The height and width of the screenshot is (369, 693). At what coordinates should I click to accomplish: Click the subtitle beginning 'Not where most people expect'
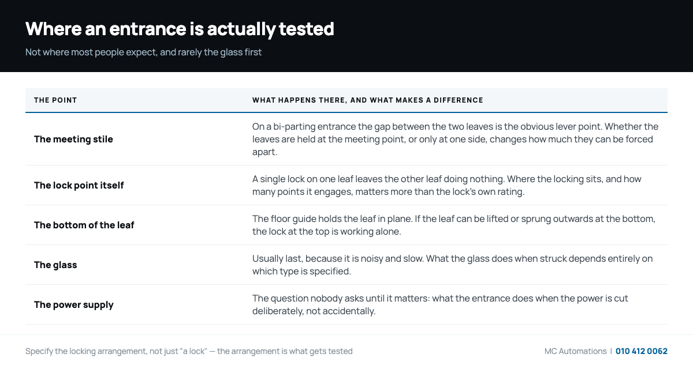click(x=143, y=52)
